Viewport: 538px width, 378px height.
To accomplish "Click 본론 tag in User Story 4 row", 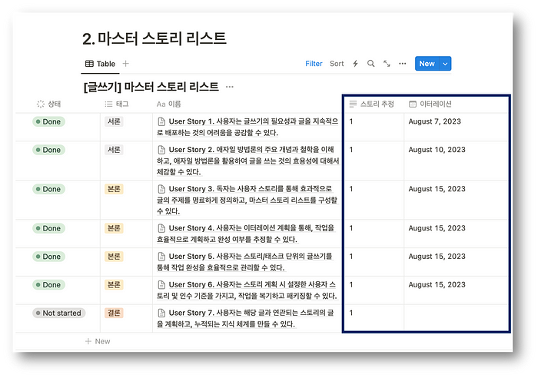I will coord(114,228).
